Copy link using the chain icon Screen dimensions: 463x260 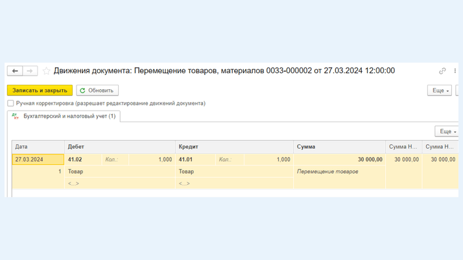442,70
